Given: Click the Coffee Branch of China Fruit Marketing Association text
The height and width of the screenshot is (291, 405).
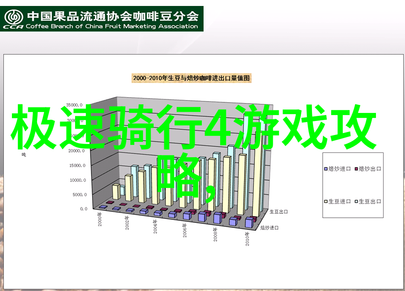Looking at the screenshot, I should coord(112,26).
